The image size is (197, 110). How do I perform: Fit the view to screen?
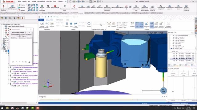(109, 24)
